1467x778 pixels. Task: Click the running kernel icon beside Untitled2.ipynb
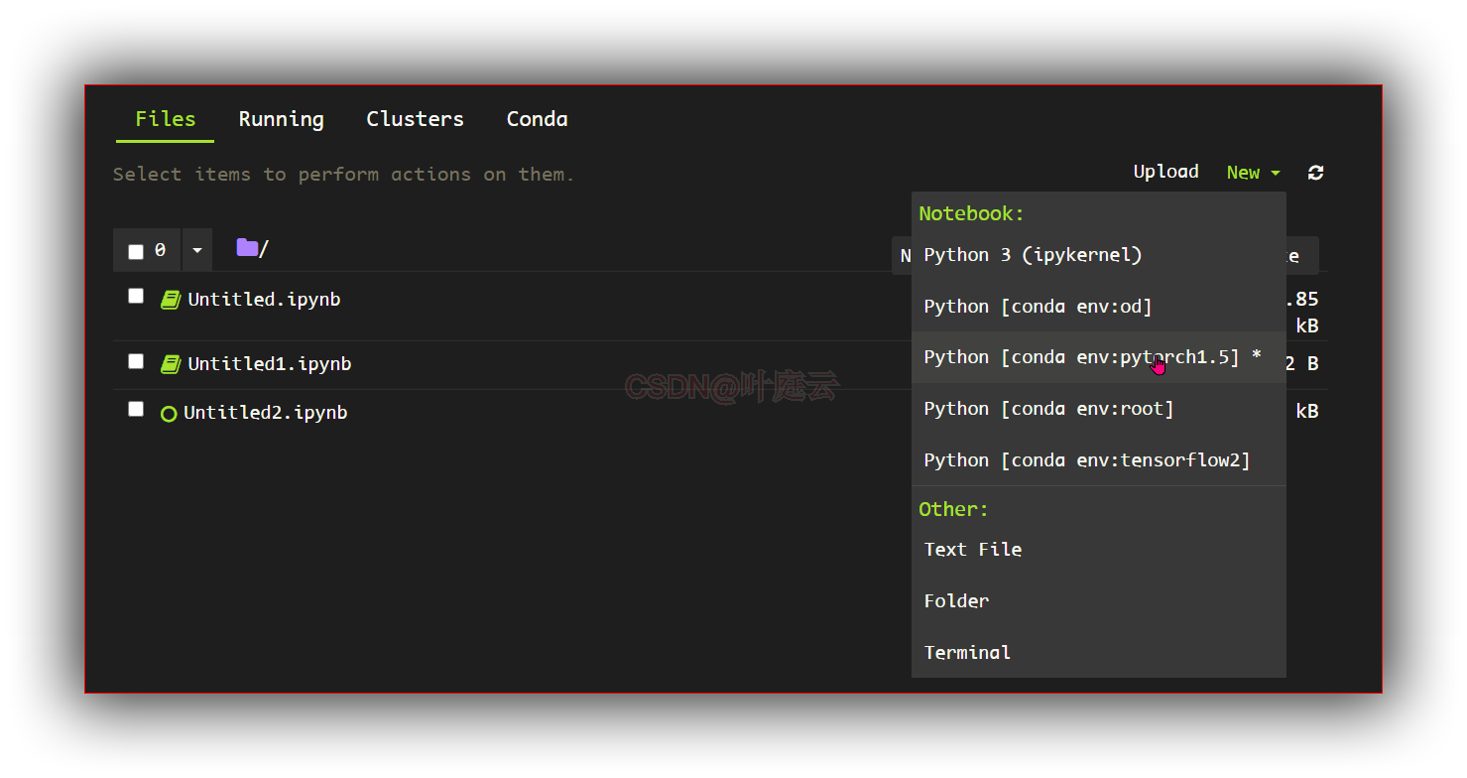(168, 413)
